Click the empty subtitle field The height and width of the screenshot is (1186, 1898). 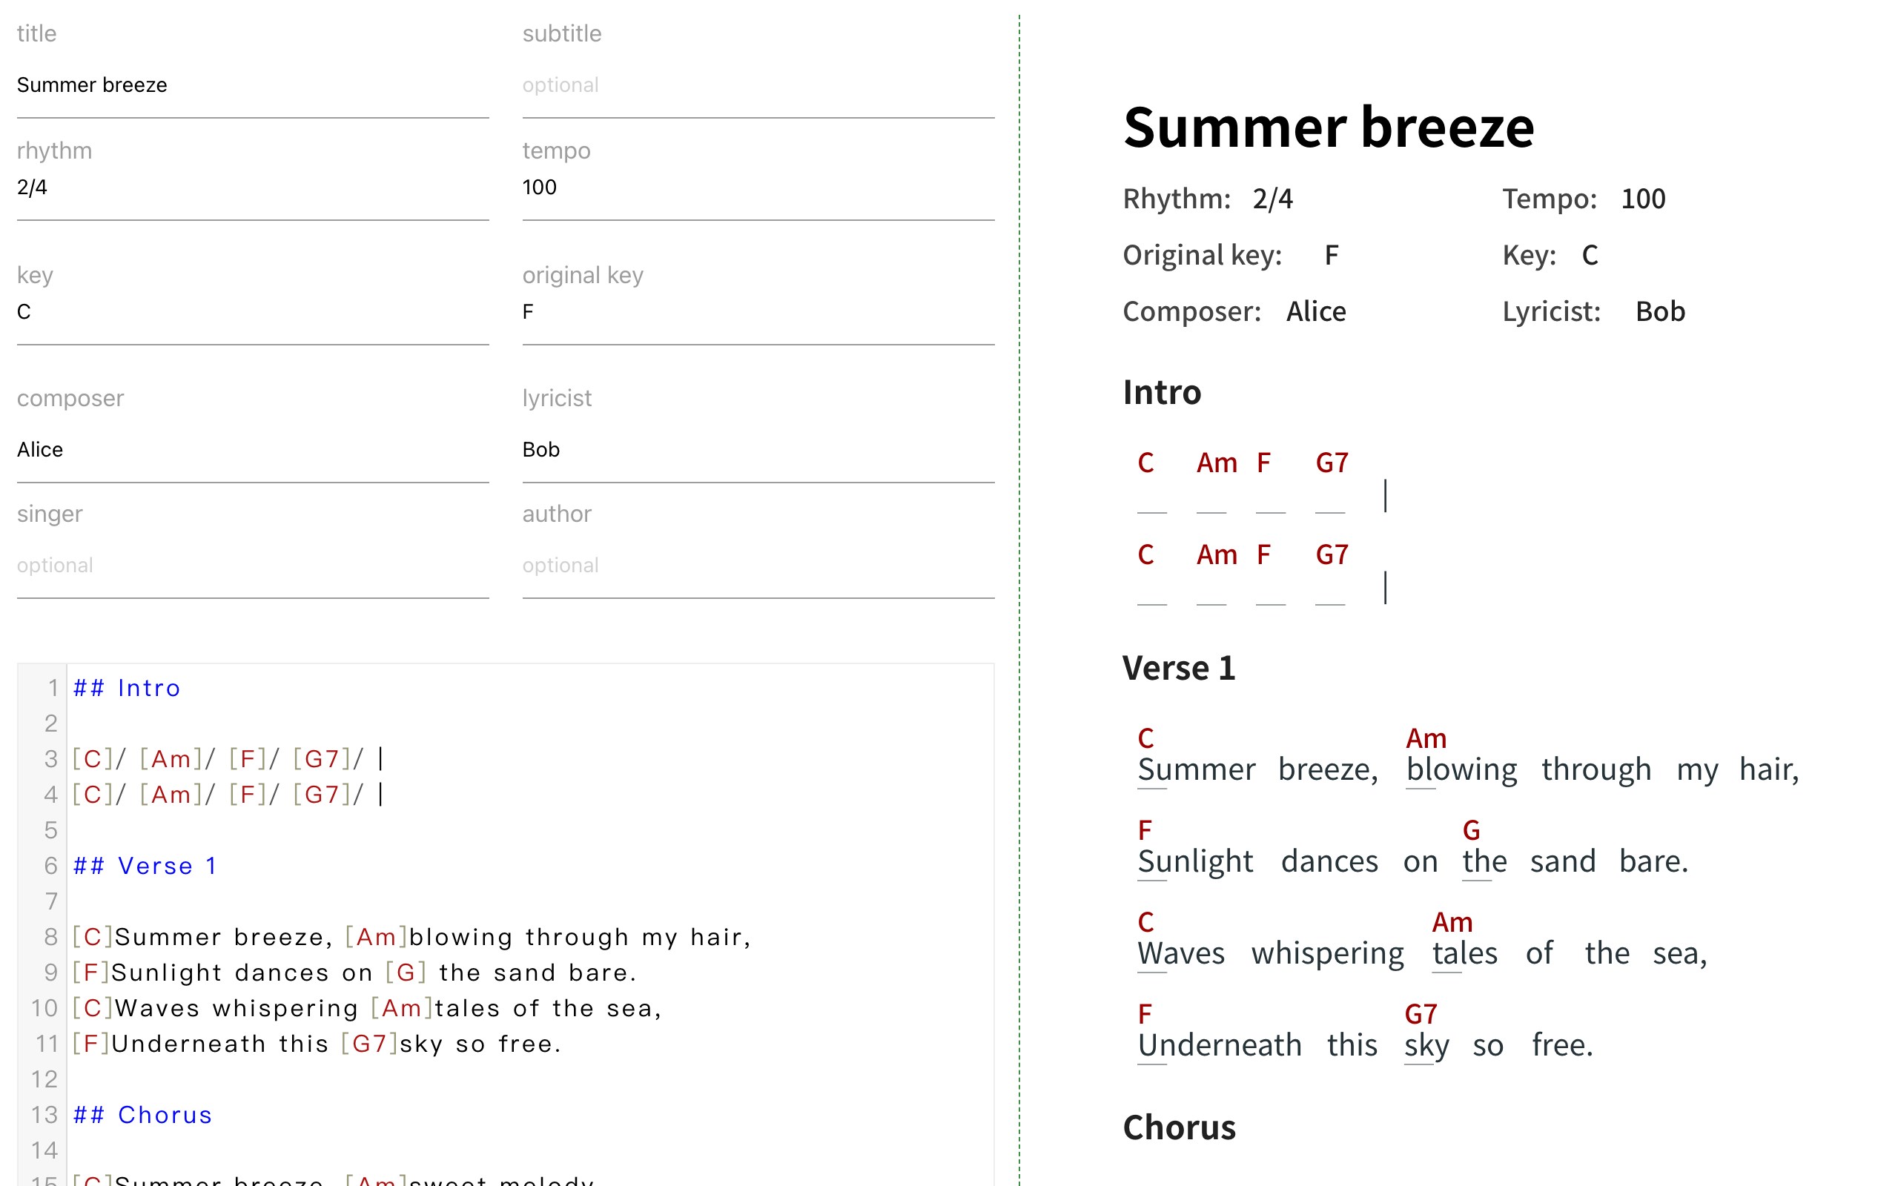pos(758,85)
